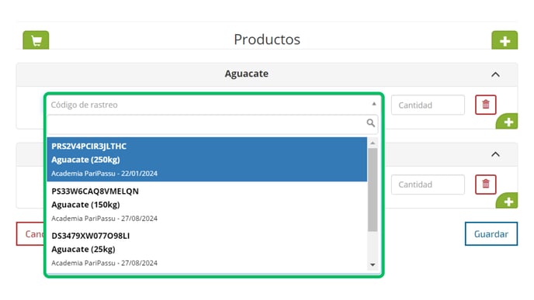Close the Código de rastreo dropdown
The height and width of the screenshot is (300, 534).
373,104
